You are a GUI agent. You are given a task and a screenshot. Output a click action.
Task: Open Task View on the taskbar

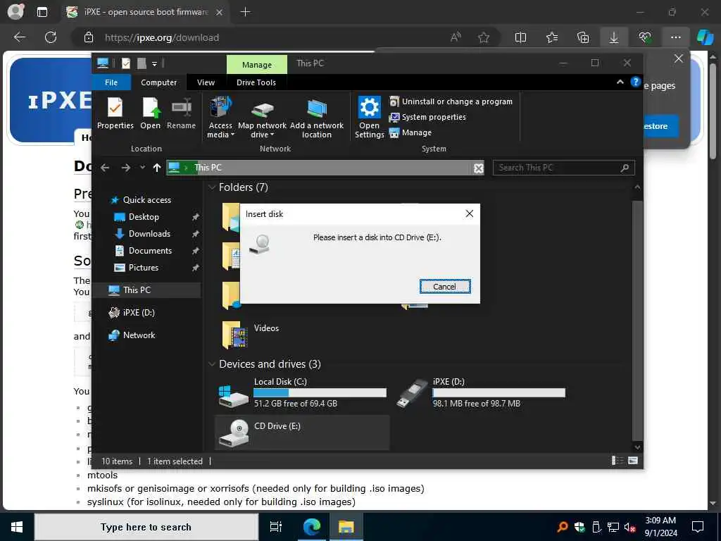(x=276, y=527)
